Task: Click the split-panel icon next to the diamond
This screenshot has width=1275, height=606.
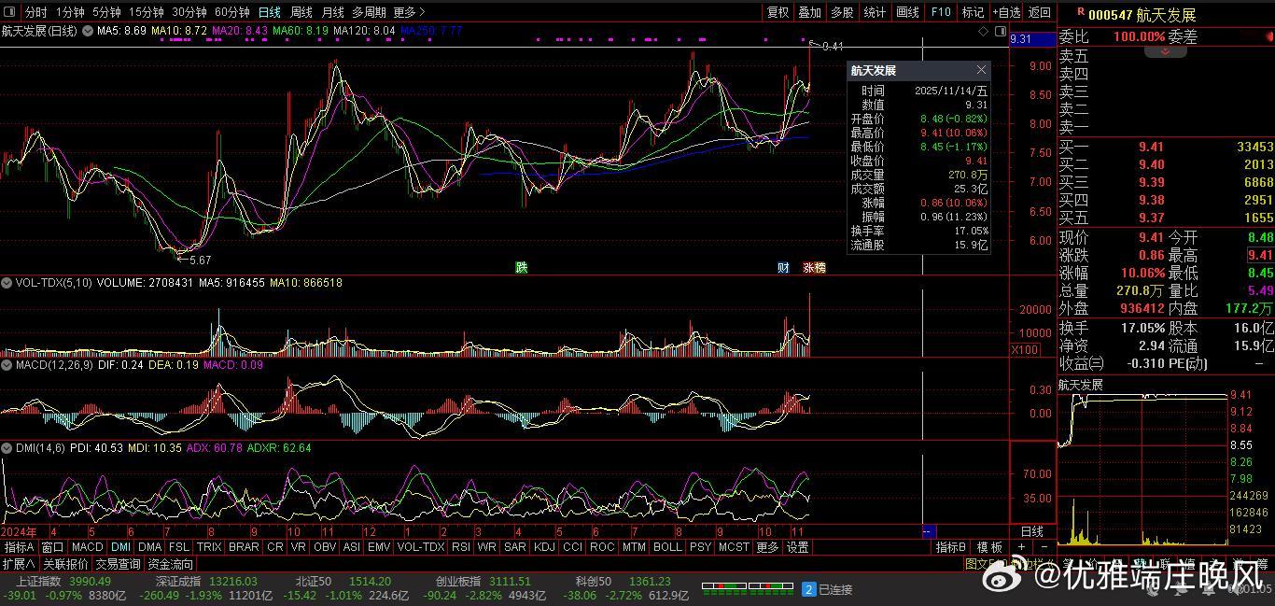Action: pyautogui.click(x=1000, y=32)
